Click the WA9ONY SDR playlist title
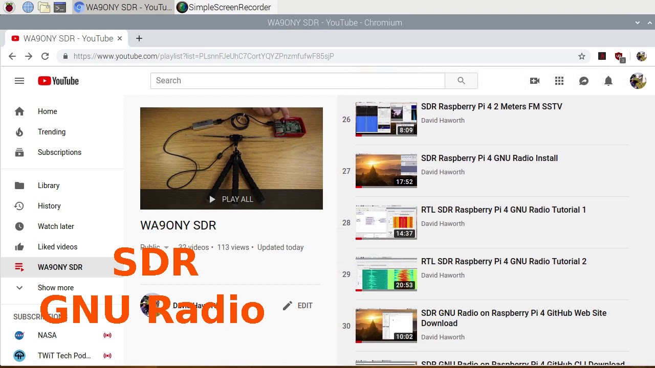 point(178,225)
